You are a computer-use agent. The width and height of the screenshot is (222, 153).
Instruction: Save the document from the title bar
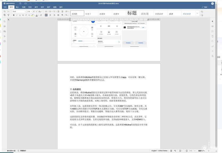coord(20,3)
